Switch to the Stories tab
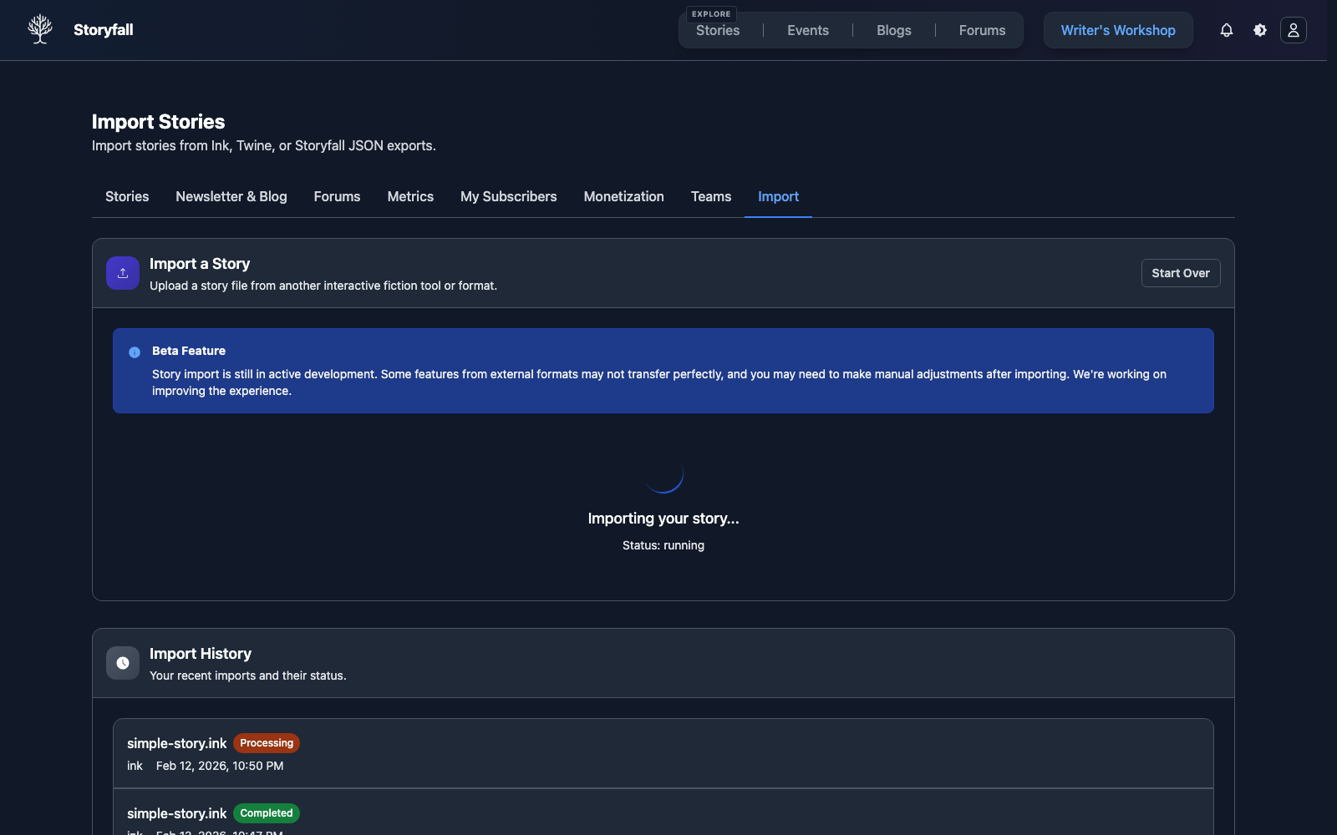The image size is (1337, 835). tap(126, 197)
